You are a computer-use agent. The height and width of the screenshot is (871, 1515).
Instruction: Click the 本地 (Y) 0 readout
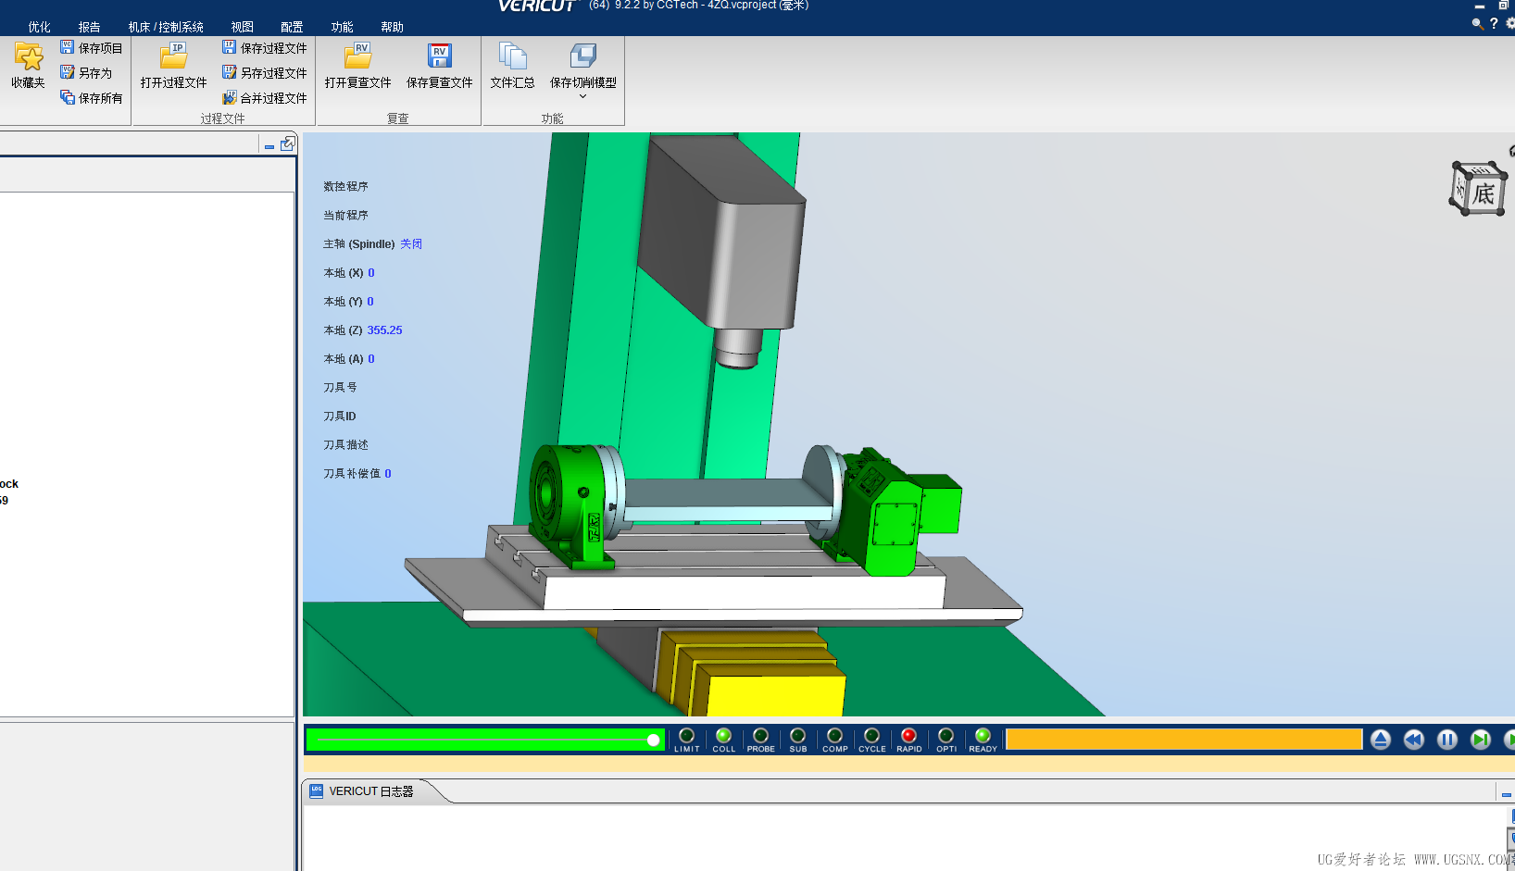coord(348,302)
